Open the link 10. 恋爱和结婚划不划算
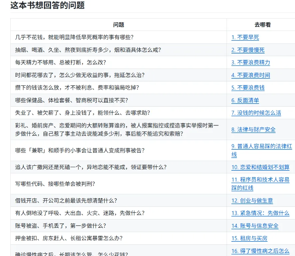Viewport: 295px width, 256px height. pos(260,167)
